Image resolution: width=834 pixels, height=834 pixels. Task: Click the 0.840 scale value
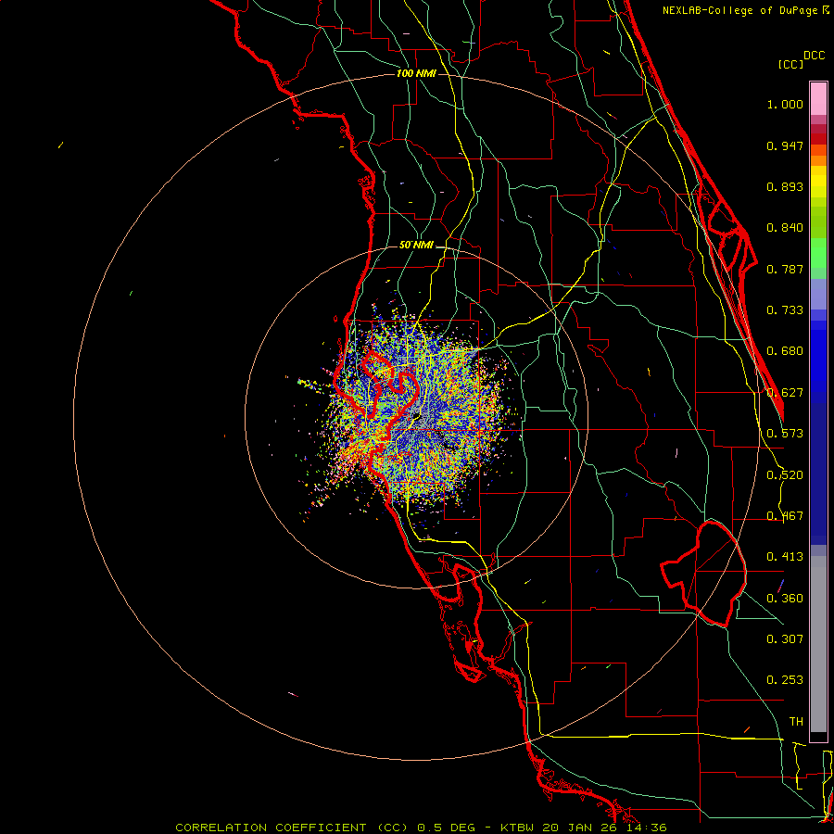tap(785, 228)
